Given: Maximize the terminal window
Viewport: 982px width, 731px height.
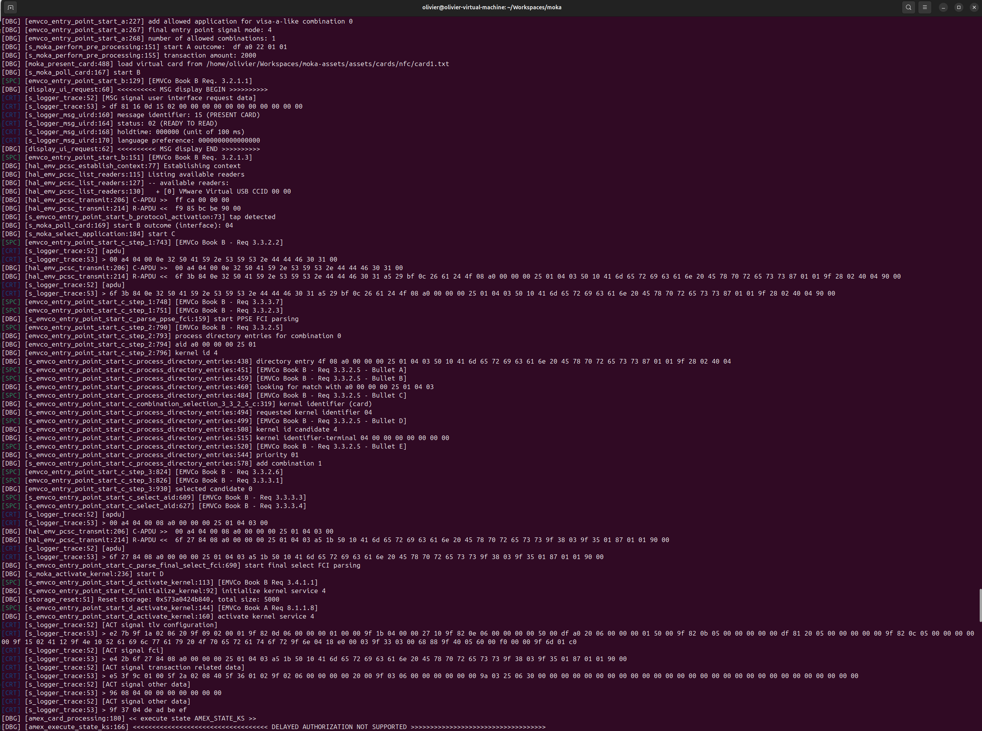Looking at the screenshot, I should click(958, 7).
